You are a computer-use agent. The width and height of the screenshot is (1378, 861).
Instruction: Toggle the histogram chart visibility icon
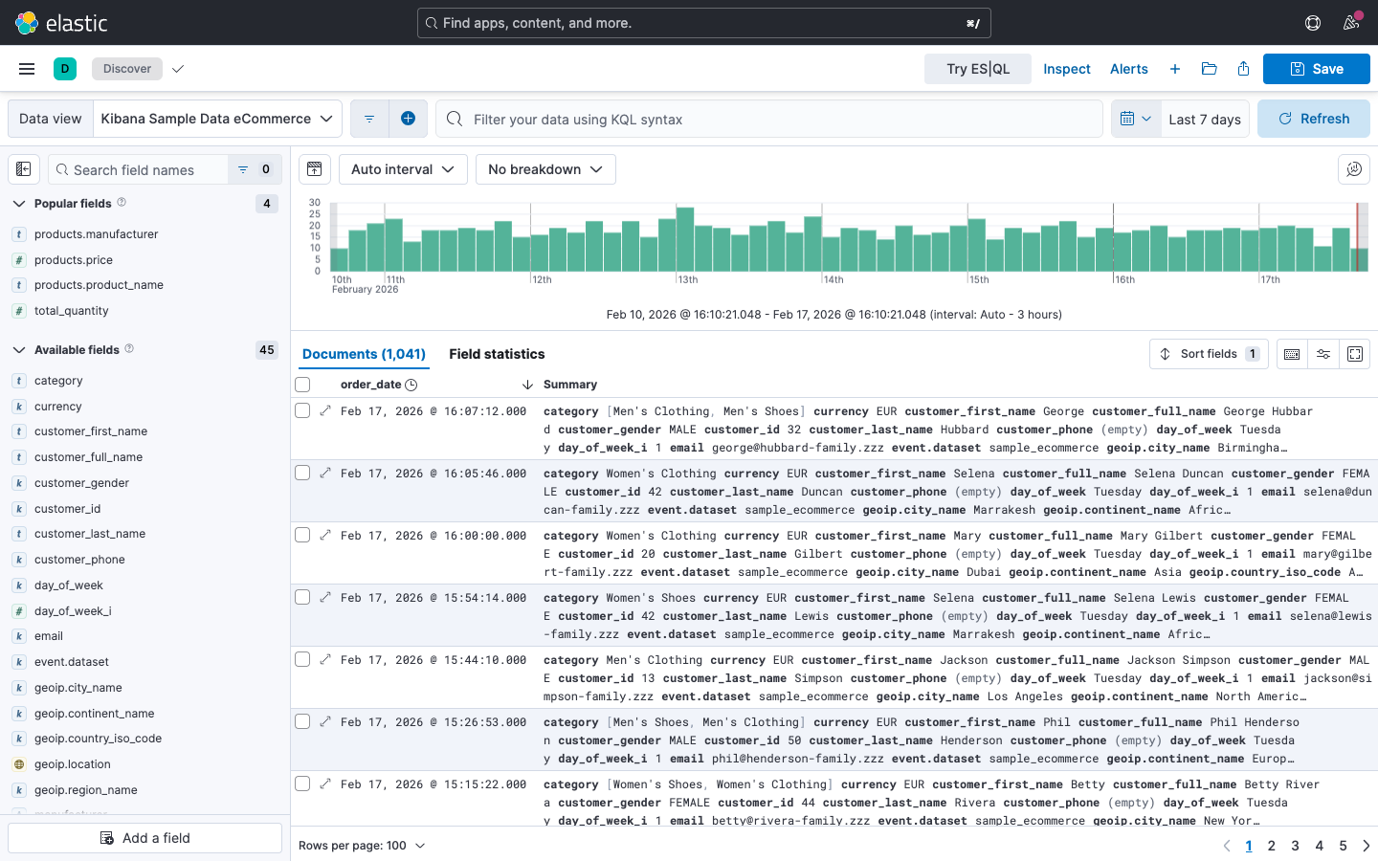click(314, 169)
